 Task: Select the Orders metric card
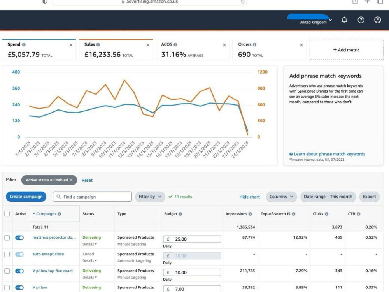[x=270, y=50]
